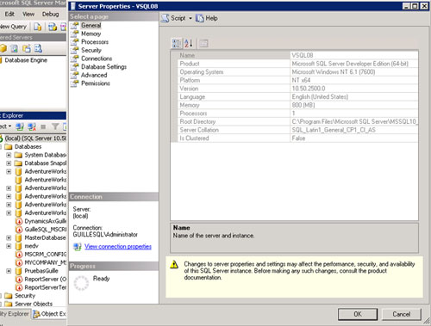This screenshot has width=431, height=326.
Task: Select the Platform value NT x64
Action: coord(301,80)
